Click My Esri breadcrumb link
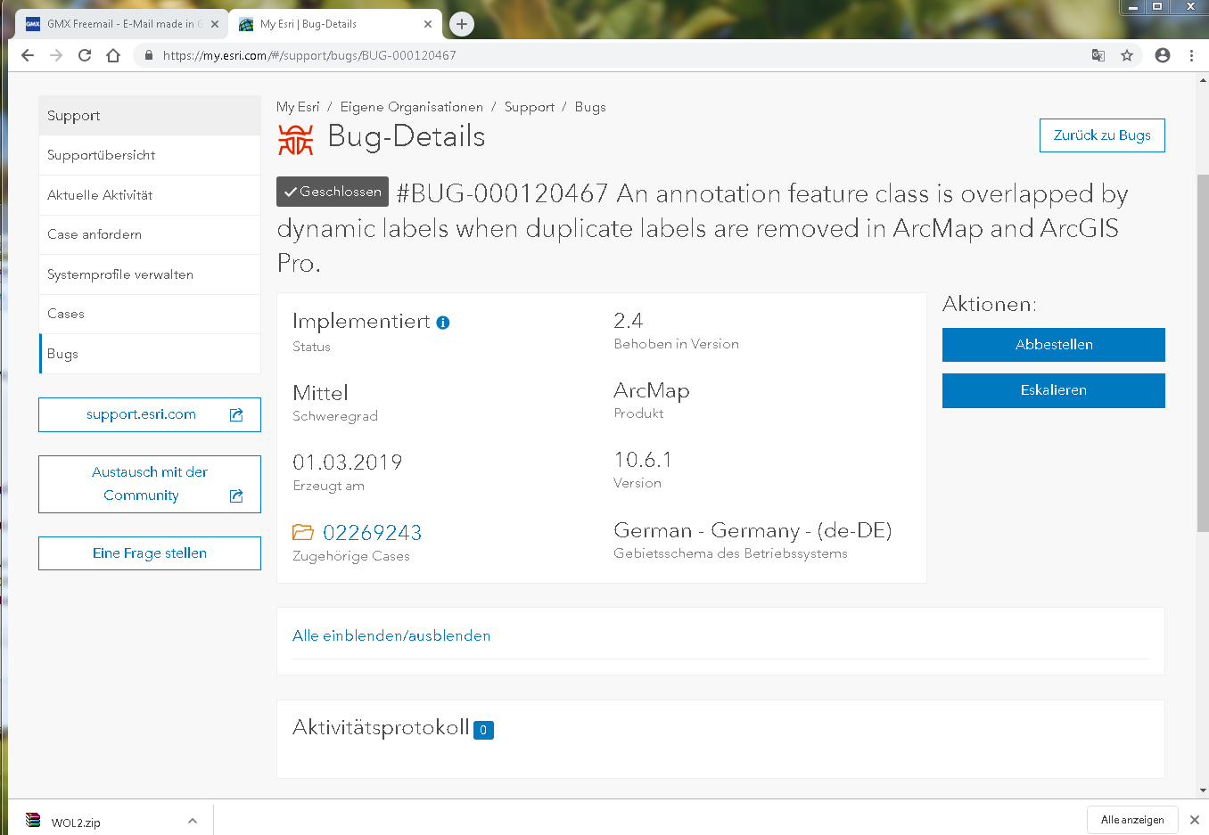 click(298, 107)
